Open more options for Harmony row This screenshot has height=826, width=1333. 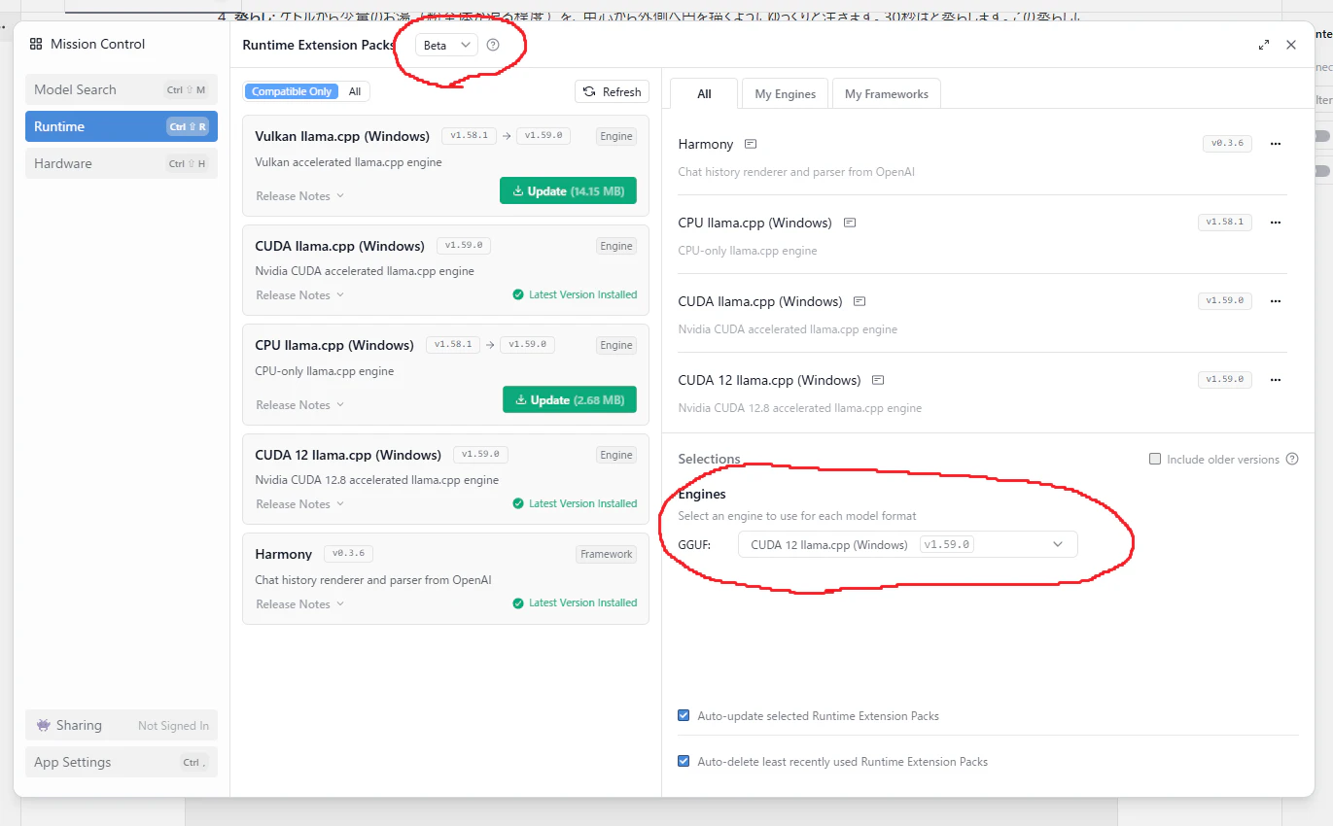1276,144
